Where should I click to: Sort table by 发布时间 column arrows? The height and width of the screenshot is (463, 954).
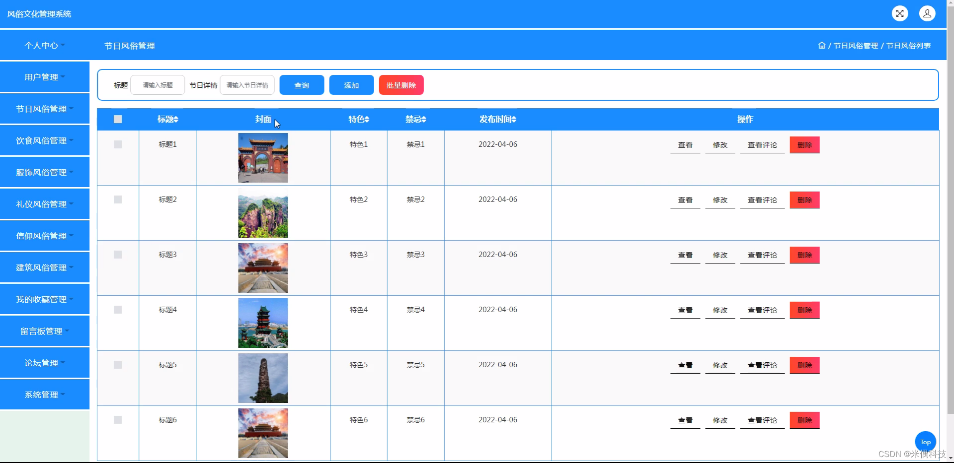(x=514, y=119)
